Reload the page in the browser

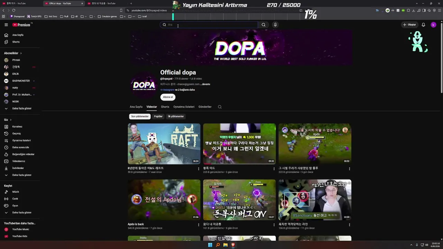click(13, 10)
